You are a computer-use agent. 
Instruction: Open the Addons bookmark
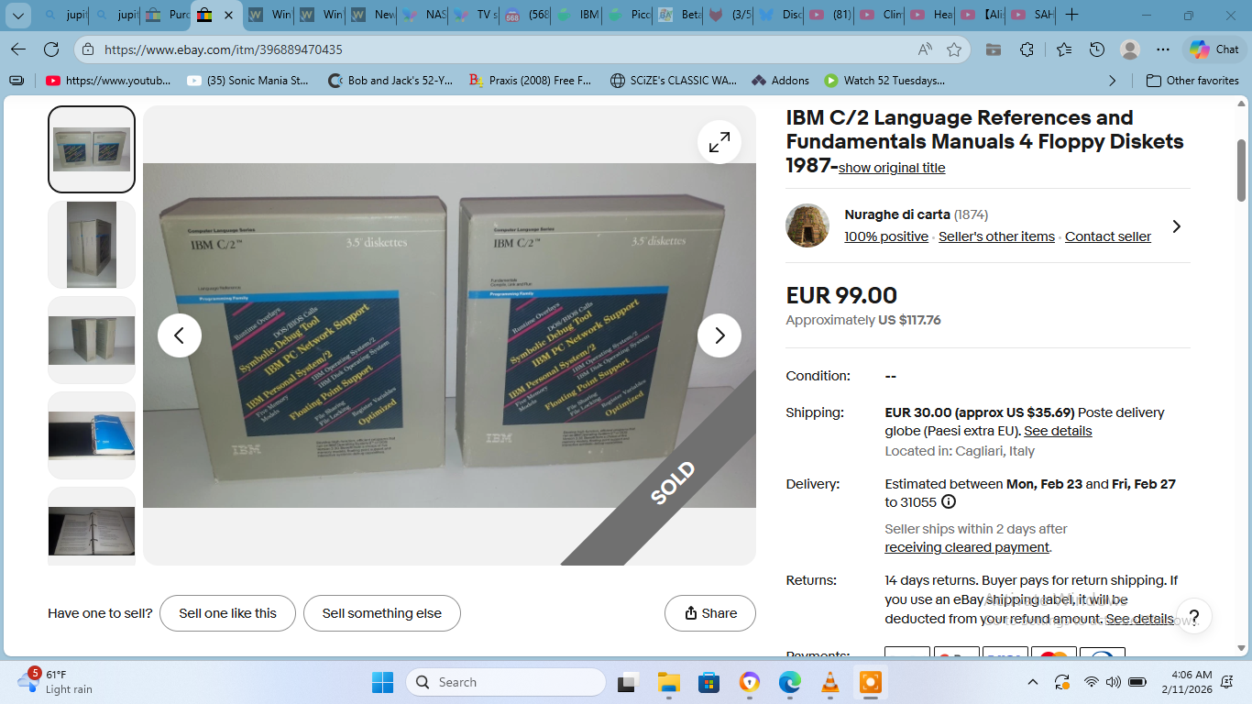coord(780,81)
